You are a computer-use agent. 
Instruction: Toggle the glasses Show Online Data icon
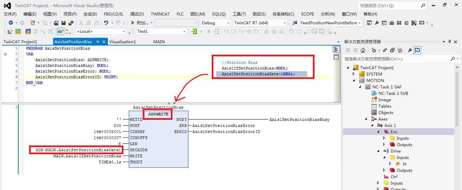point(60,31)
